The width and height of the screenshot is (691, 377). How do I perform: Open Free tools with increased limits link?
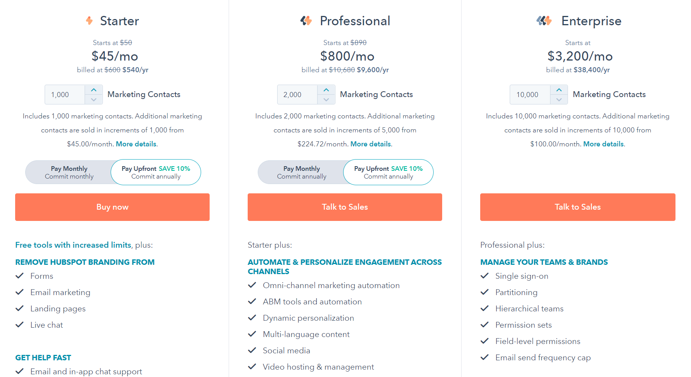click(x=73, y=245)
